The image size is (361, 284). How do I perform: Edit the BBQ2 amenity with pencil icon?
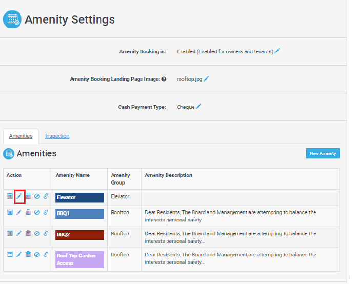click(19, 233)
